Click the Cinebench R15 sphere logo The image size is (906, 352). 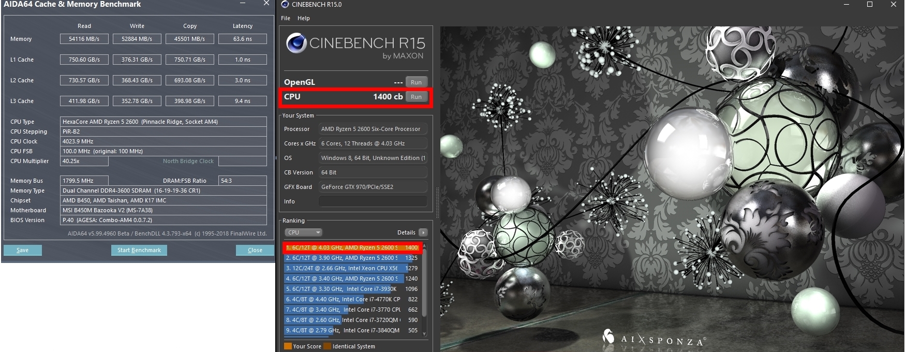(296, 43)
